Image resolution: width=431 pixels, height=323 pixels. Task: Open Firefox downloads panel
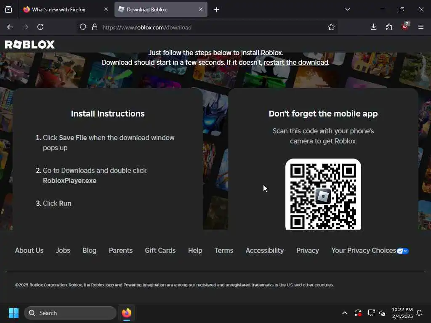[x=373, y=27]
